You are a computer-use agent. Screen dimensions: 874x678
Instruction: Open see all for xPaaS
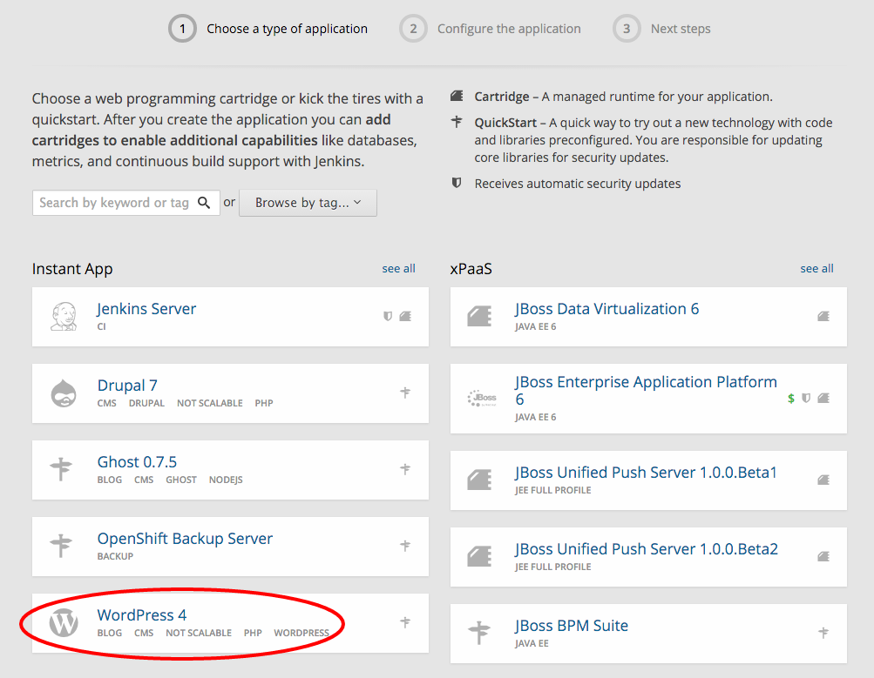coord(816,268)
